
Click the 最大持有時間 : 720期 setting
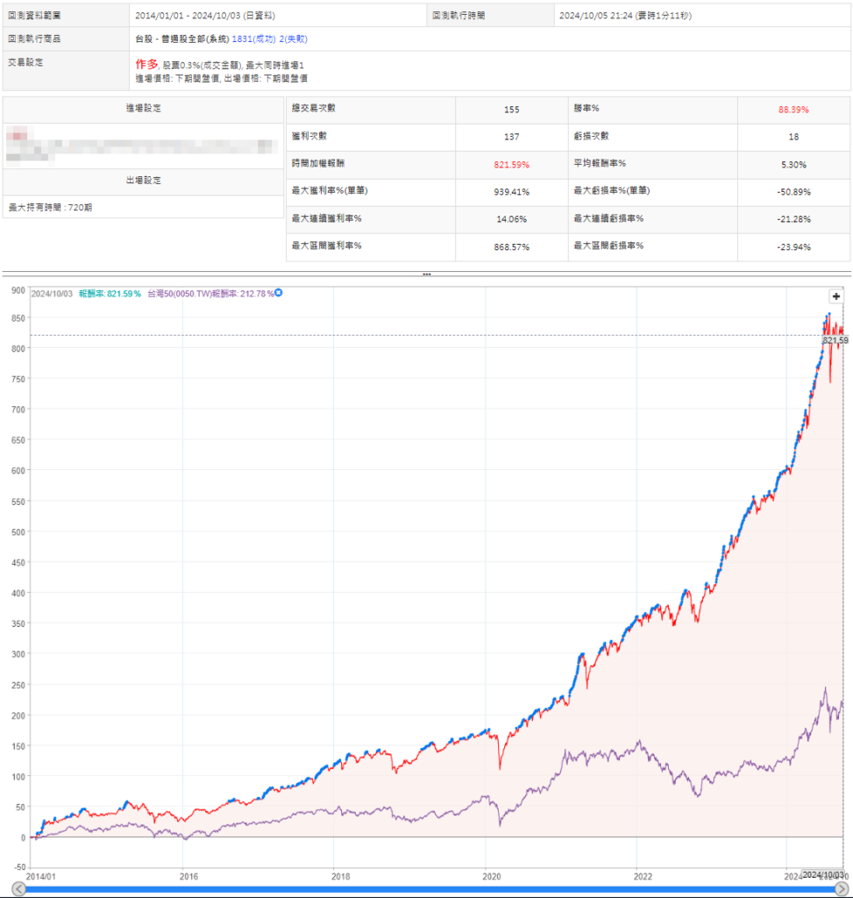tap(51, 208)
